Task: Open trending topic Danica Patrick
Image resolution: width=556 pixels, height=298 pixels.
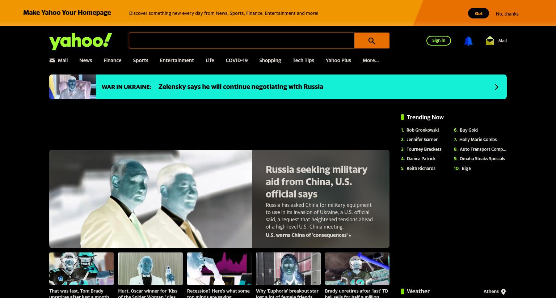Action: 421,159
